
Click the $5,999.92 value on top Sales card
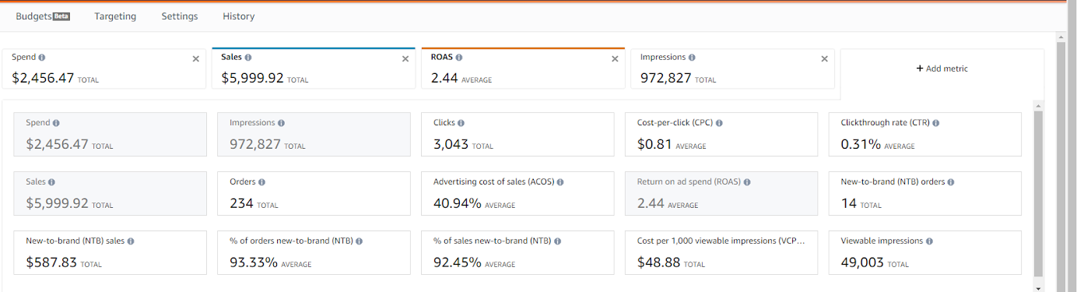252,78
